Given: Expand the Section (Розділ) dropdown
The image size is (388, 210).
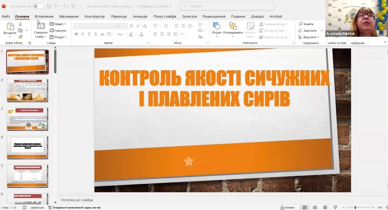Looking at the screenshot, I should tap(60, 37).
